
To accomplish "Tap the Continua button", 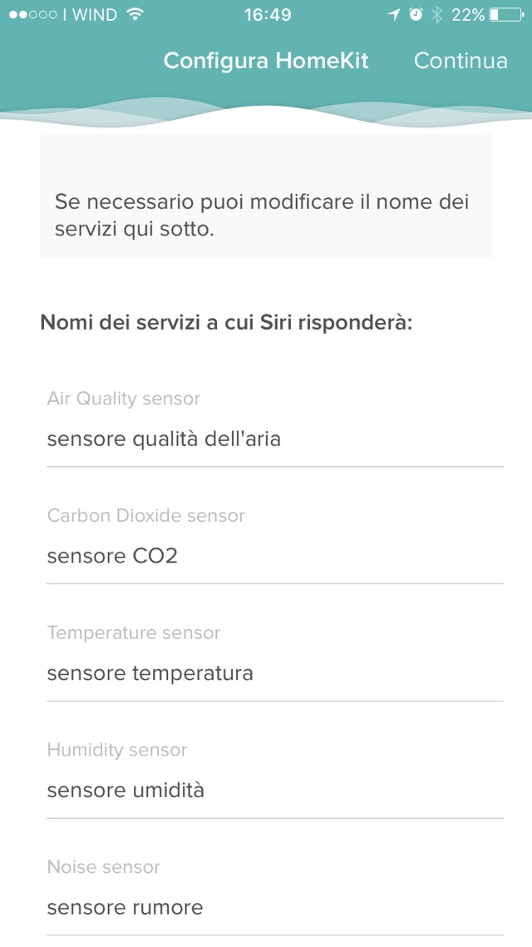I will 461,61.
